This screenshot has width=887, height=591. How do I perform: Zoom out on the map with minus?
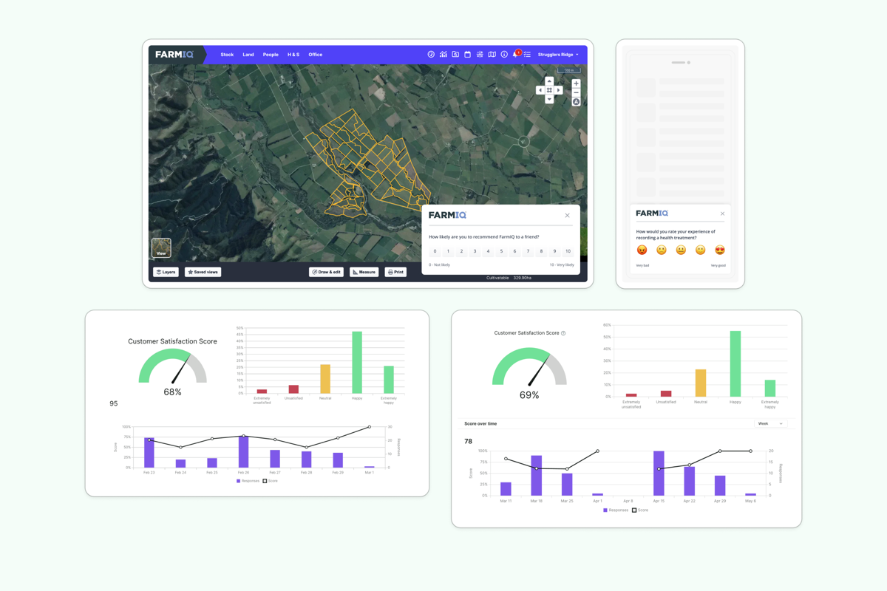click(576, 92)
